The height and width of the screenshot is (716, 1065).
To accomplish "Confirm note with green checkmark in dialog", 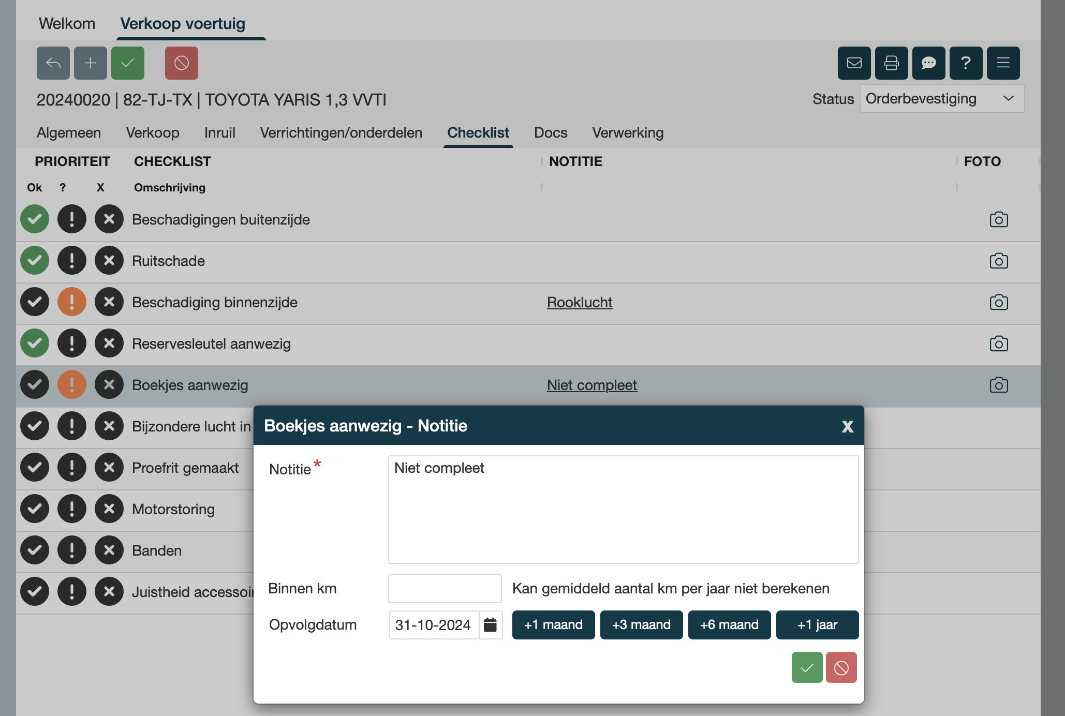I will (807, 667).
